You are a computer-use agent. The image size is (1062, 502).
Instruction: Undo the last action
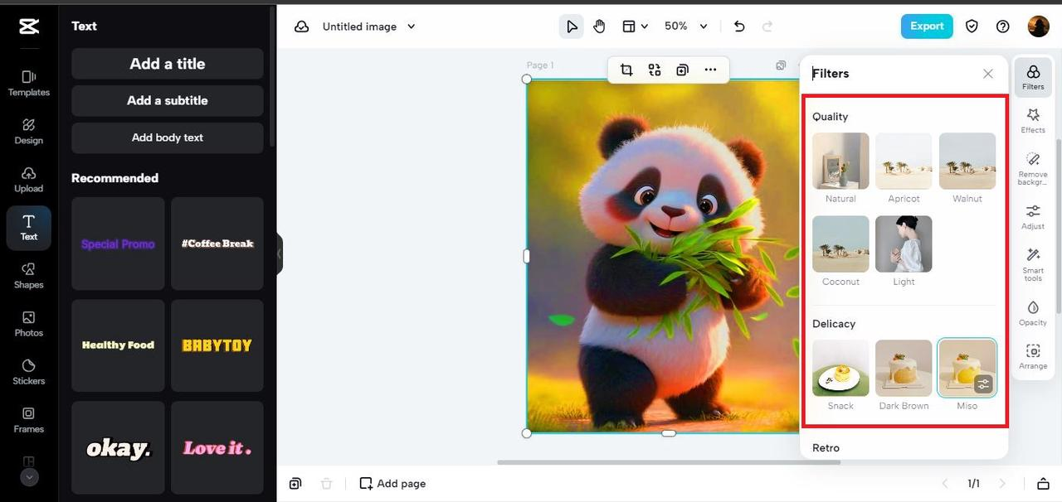[x=739, y=27]
